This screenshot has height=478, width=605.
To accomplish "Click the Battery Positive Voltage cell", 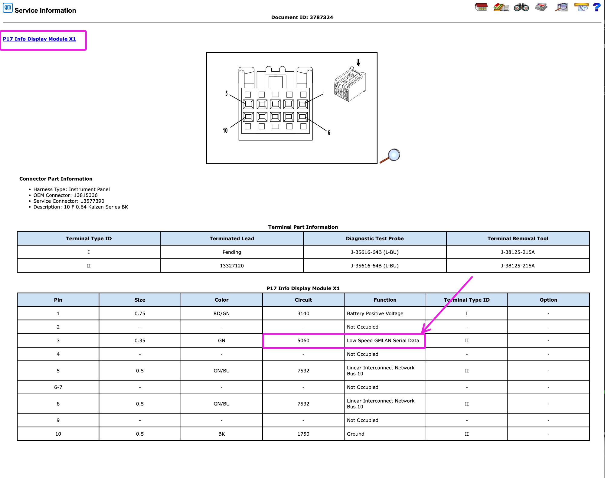I will point(385,313).
